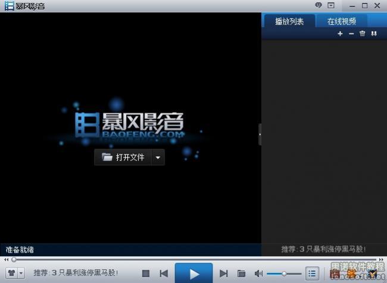
Task: Click the 推荐 text link in the control bar
Action: [x=76, y=273]
